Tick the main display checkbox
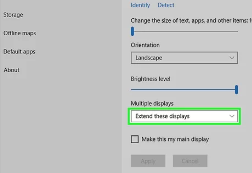 (x=135, y=139)
